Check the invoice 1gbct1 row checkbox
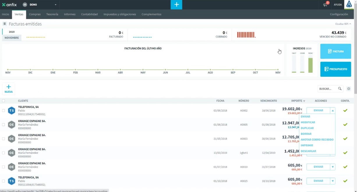Screen dimensions: 357x192 pos(3,153)
